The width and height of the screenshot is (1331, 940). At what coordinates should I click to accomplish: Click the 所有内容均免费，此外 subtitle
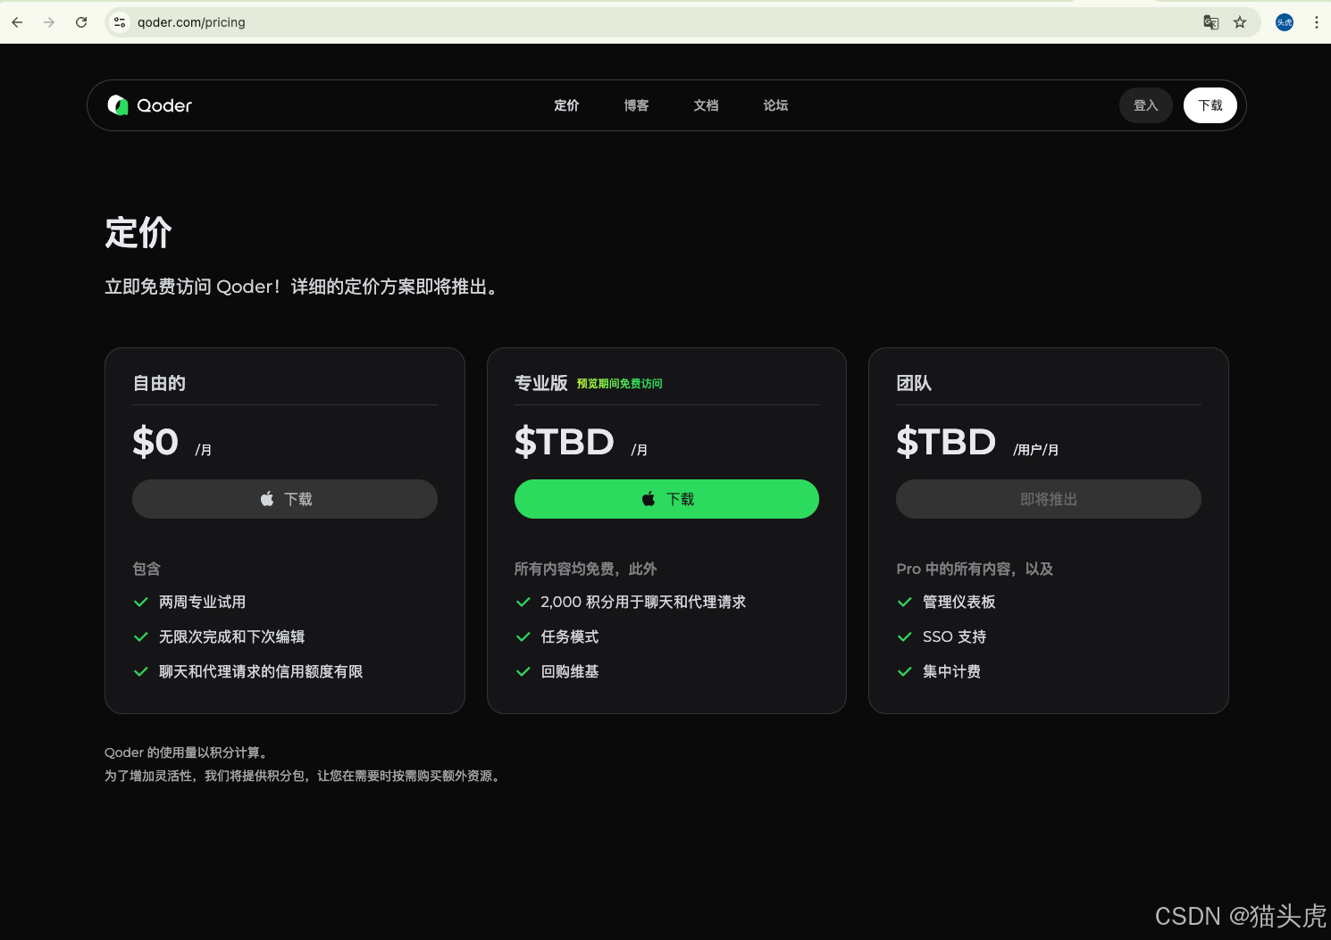pyautogui.click(x=586, y=569)
